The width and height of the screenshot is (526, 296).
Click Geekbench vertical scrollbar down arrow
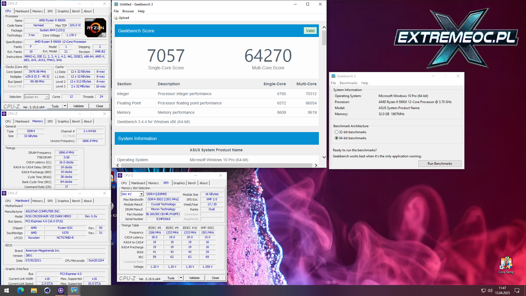(x=324, y=157)
